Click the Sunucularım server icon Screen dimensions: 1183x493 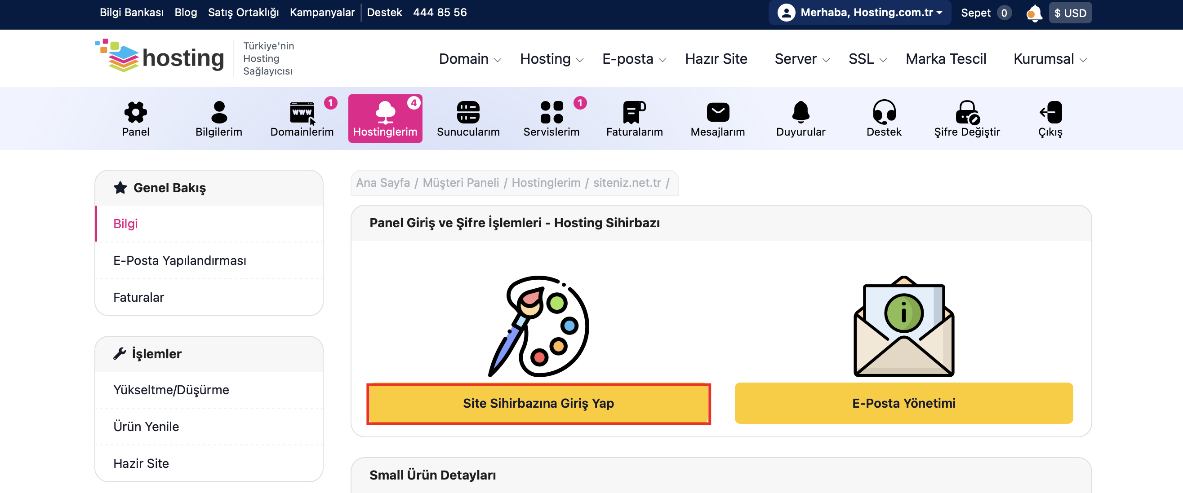click(468, 112)
